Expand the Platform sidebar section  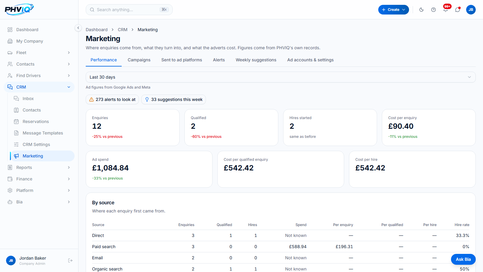(39, 190)
